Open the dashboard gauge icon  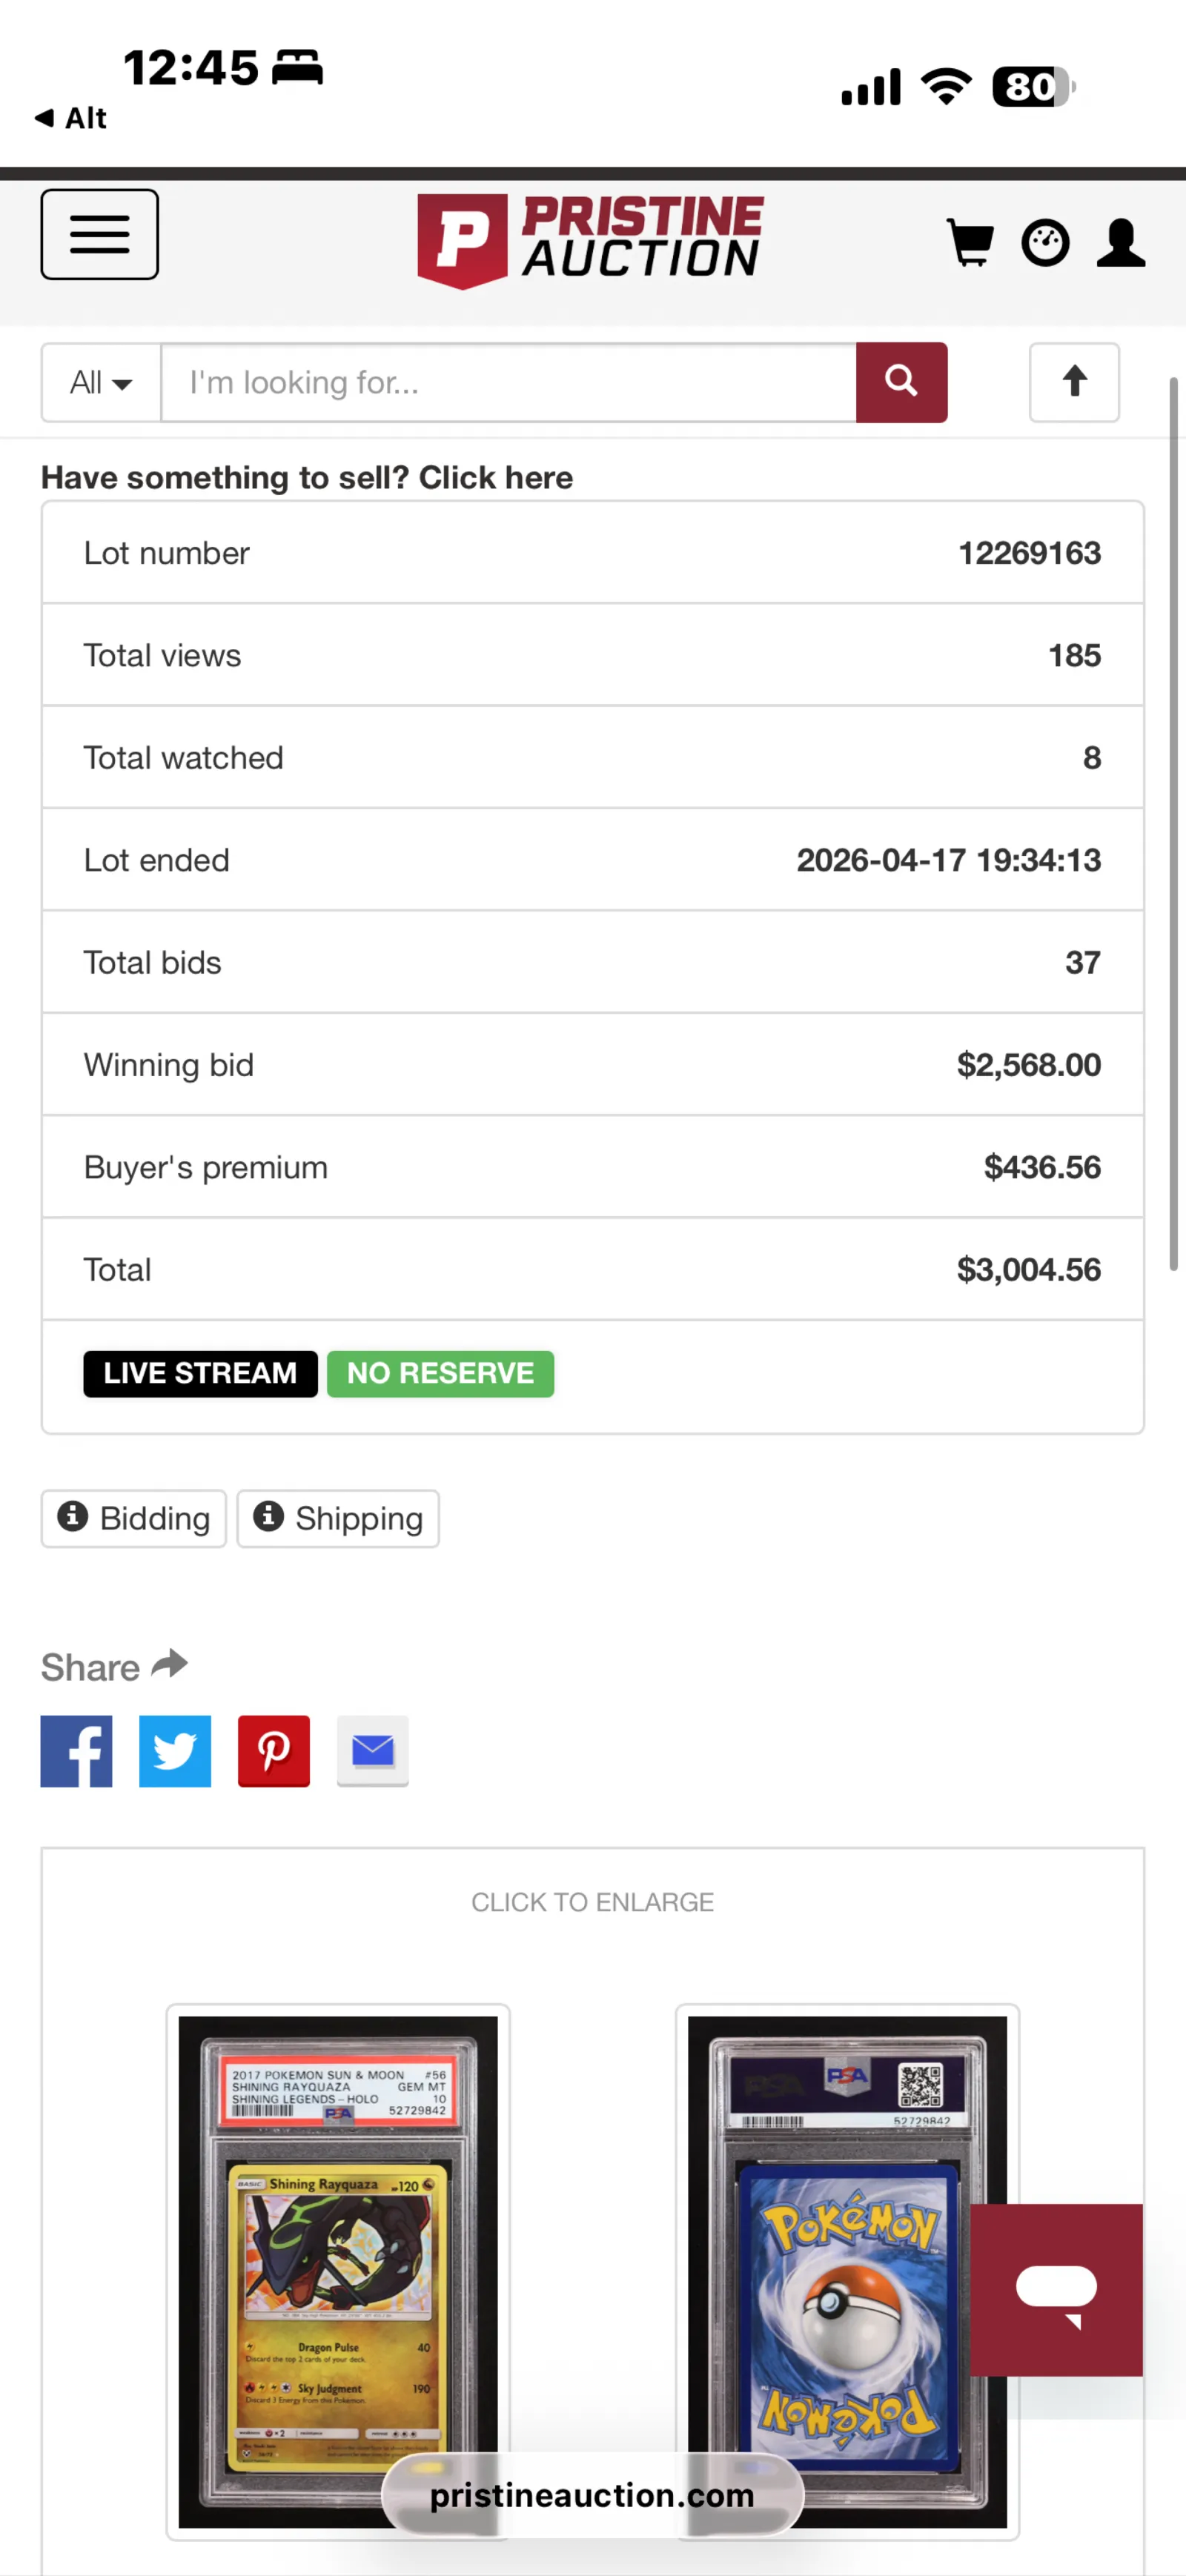pos(1045,242)
